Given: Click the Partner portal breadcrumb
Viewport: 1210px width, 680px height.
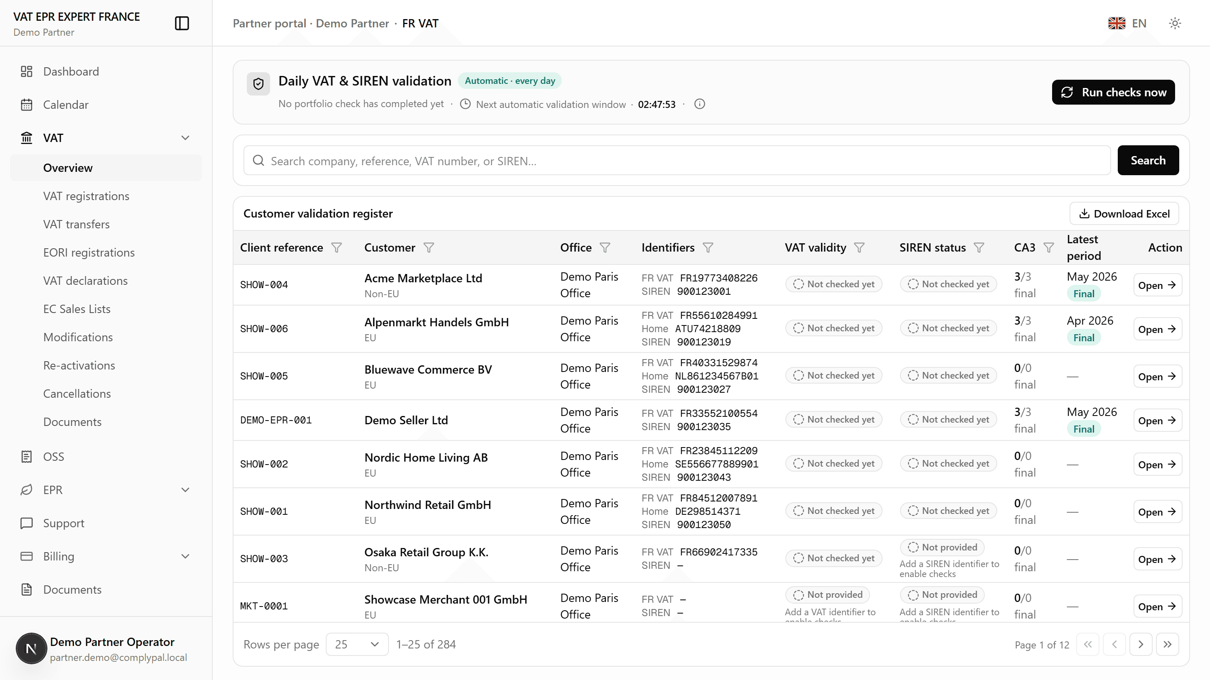Looking at the screenshot, I should 269,23.
